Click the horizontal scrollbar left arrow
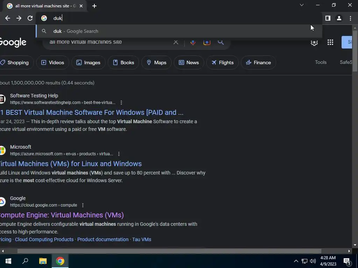358x268 pixels. 3,251
